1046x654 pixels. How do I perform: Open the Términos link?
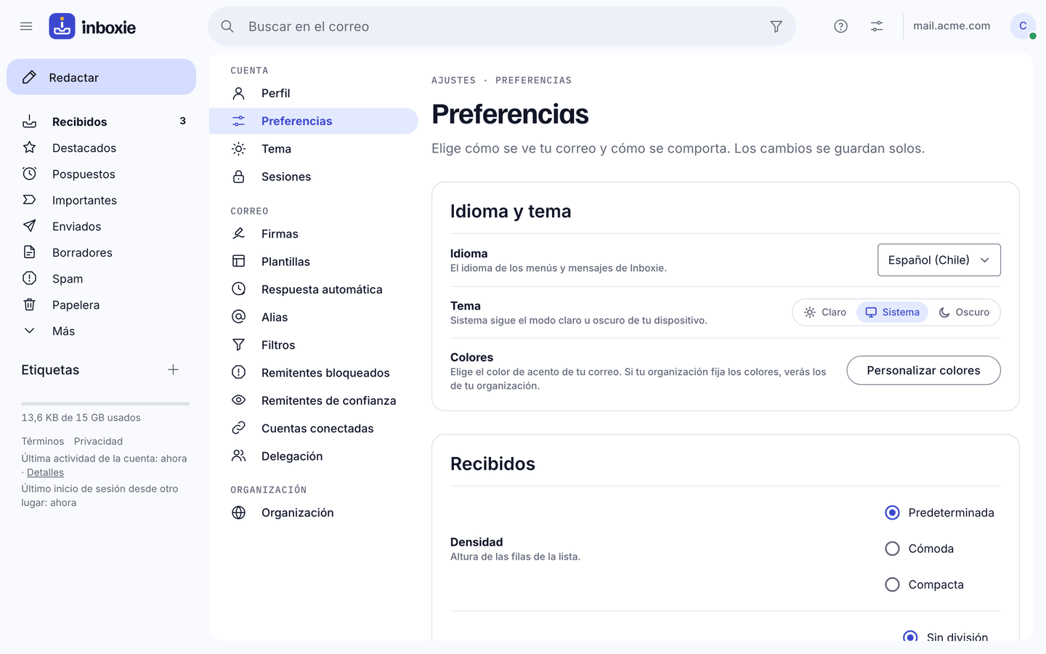click(43, 441)
